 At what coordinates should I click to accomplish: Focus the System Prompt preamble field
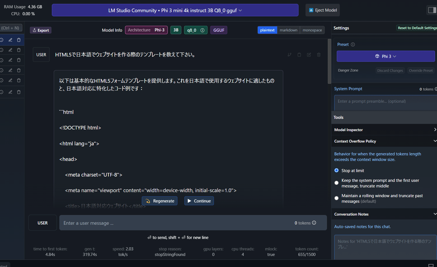coord(386,103)
